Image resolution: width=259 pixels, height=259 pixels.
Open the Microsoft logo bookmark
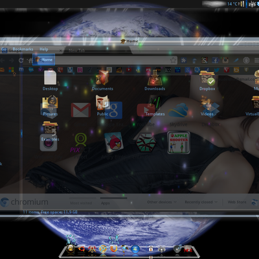(11, 70)
